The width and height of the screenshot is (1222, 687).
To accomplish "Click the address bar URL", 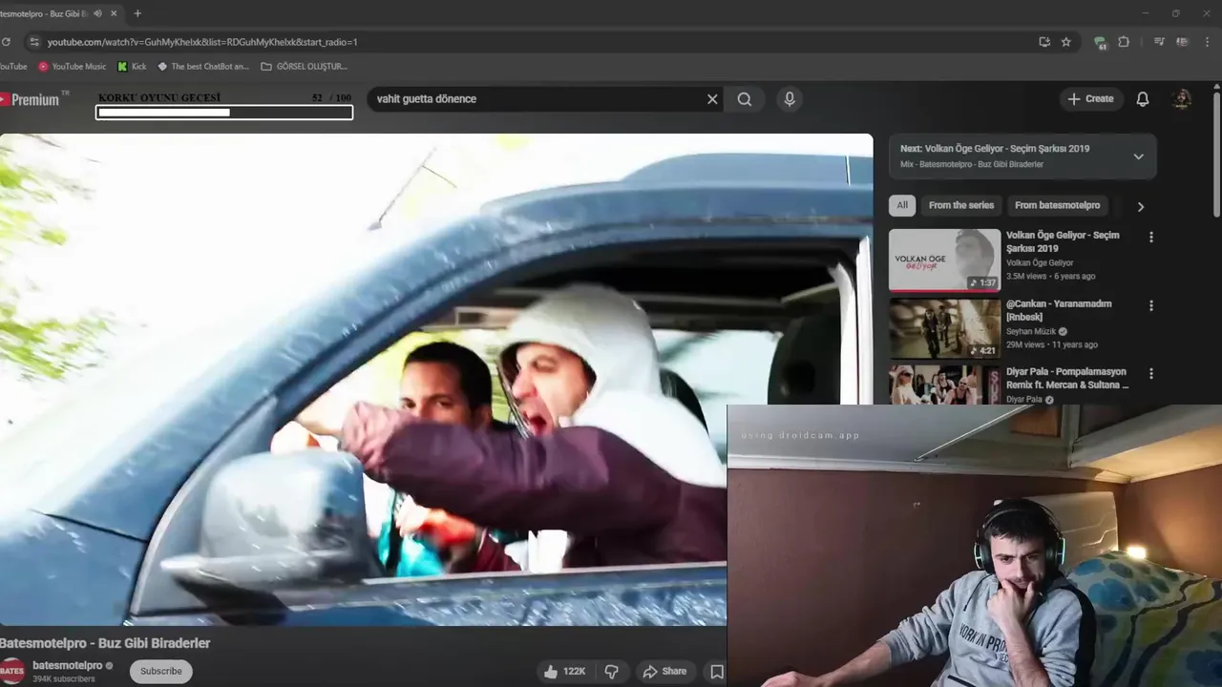I will (202, 42).
